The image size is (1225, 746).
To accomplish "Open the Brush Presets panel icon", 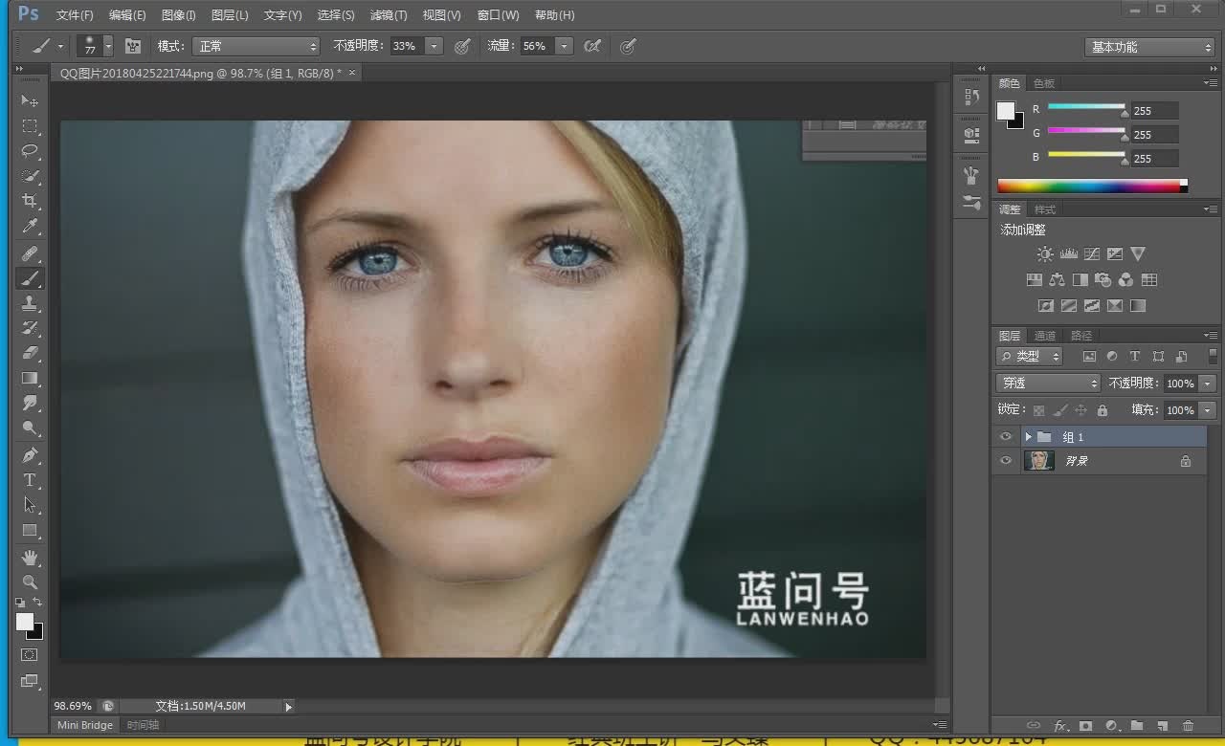I will 971,203.
